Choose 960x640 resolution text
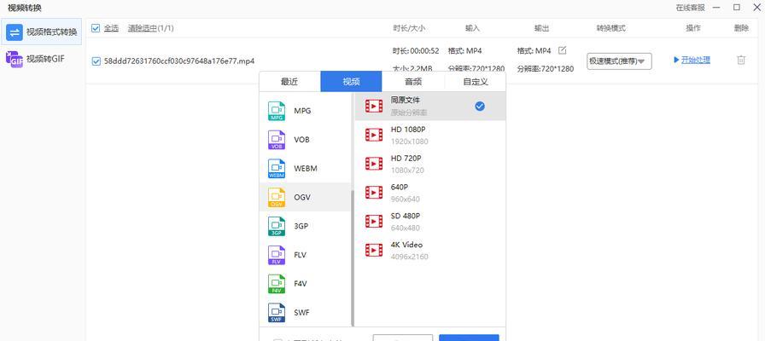The height and width of the screenshot is (341, 765). pos(406,199)
